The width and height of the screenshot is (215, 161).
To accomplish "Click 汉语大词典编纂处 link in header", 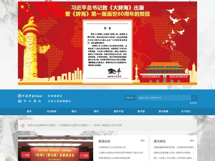I will click(59, 101).
